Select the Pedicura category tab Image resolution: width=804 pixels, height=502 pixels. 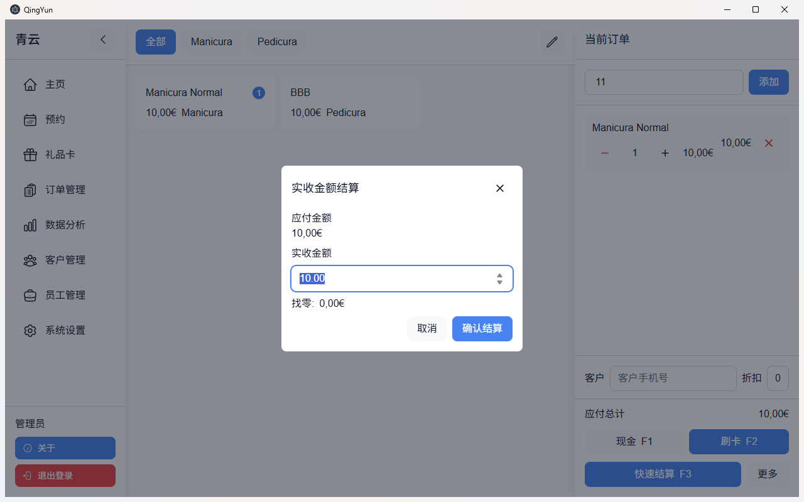click(x=277, y=42)
